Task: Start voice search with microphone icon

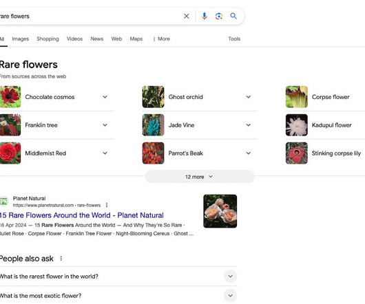Action: (x=205, y=16)
